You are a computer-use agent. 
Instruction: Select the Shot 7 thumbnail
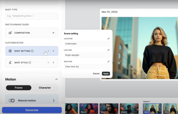coord(109,108)
